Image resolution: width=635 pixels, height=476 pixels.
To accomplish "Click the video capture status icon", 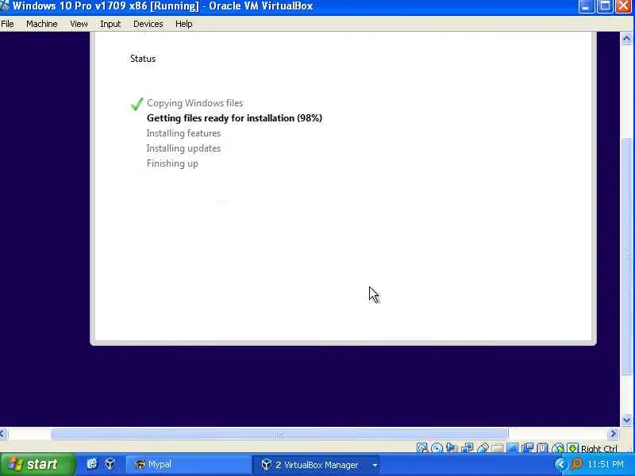I will coord(528,448).
